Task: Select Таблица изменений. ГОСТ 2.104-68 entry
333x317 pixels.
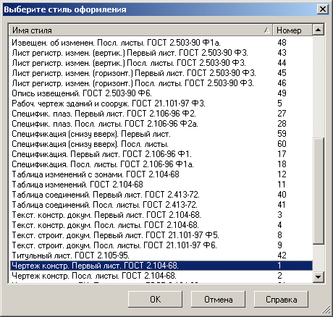Action: pyautogui.click(x=161, y=185)
